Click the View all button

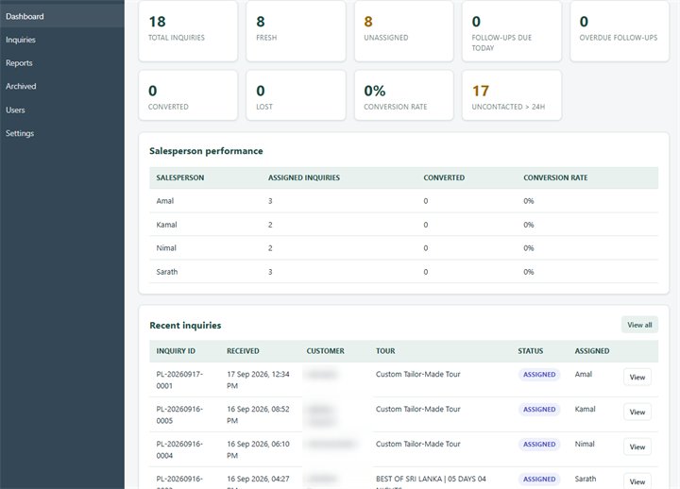[639, 325]
